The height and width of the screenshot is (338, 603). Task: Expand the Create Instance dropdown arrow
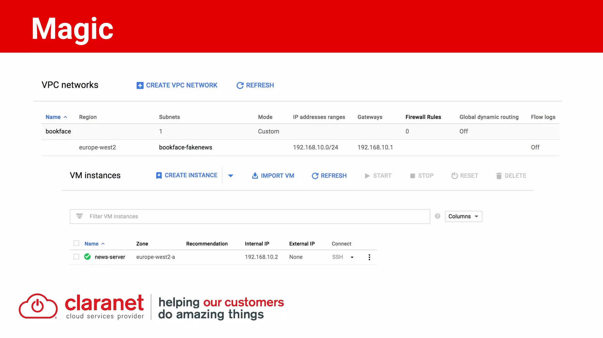(x=231, y=176)
